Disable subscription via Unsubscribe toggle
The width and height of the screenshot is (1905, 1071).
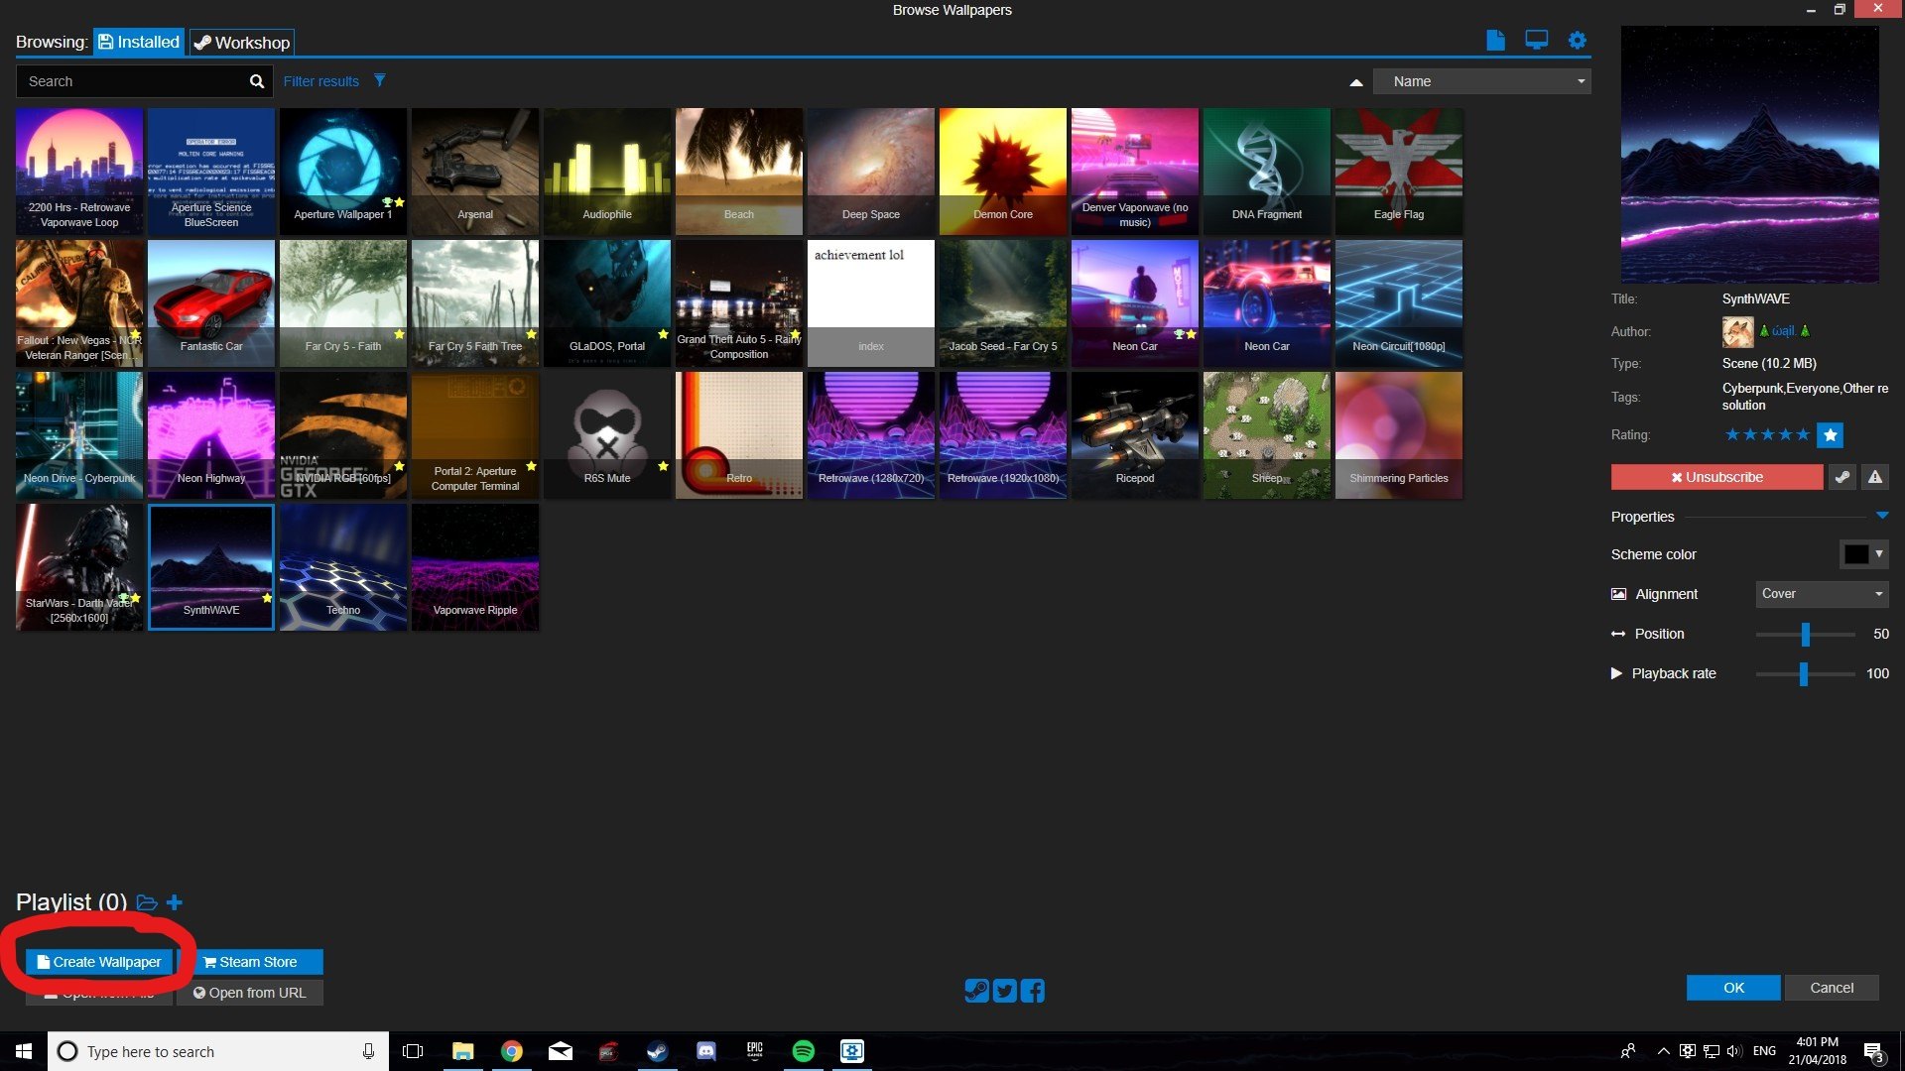[x=1716, y=475]
